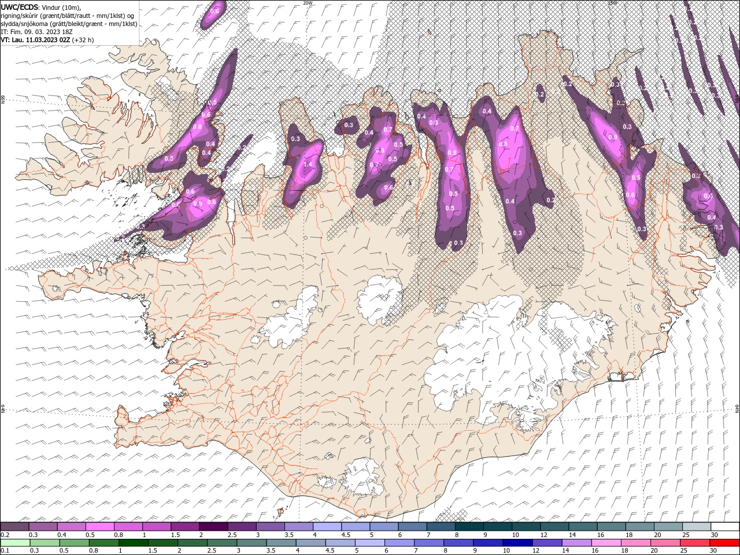Pick the darkest purple top-row swatch at 2

(x=213, y=527)
